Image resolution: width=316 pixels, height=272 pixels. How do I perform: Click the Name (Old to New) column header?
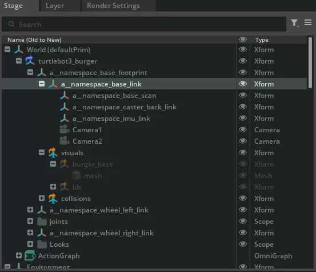pos(34,40)
